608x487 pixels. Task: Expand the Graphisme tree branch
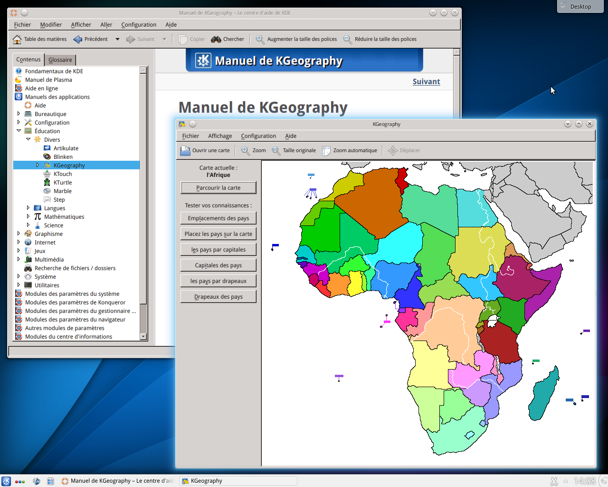(19, 234)
